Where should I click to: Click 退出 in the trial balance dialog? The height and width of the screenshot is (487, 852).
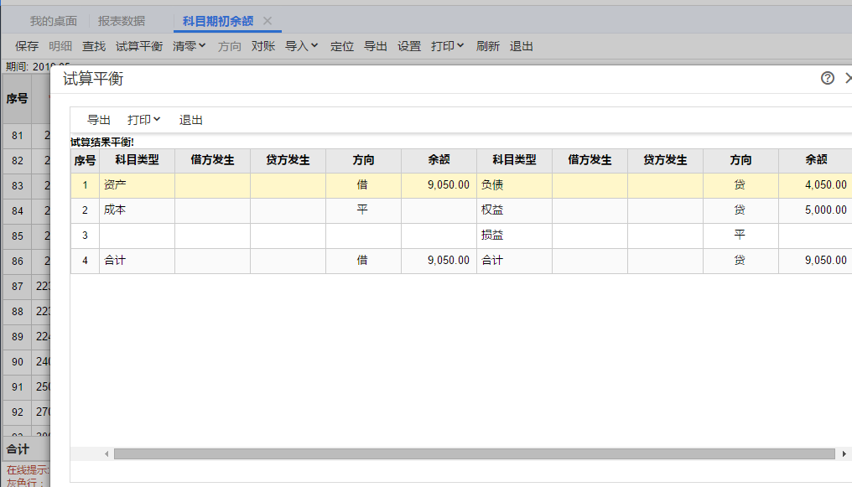(x=191, y=120)
